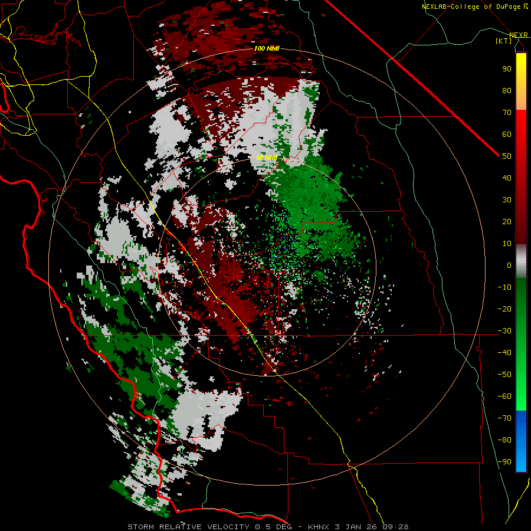Click the -90 value on the velocity scale
This screenshot has width=531, height=531.
tap(504, 462)
